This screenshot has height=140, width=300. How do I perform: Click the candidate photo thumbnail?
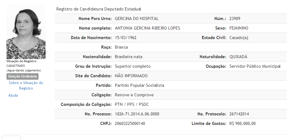pyautogui.click(x=26, y=32)
